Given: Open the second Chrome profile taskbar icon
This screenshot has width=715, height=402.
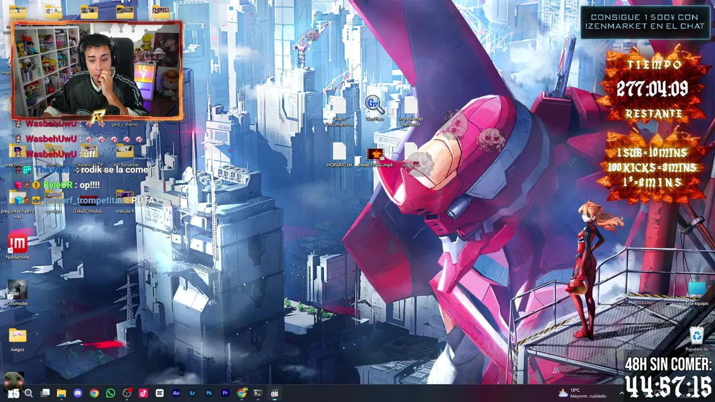Looking at the screenshot, I should pyautogui.click(x=241, y=393).
